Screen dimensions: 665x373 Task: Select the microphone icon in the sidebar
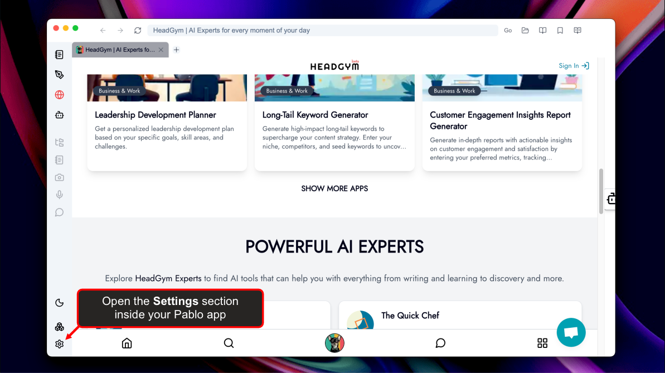(60, 195)
